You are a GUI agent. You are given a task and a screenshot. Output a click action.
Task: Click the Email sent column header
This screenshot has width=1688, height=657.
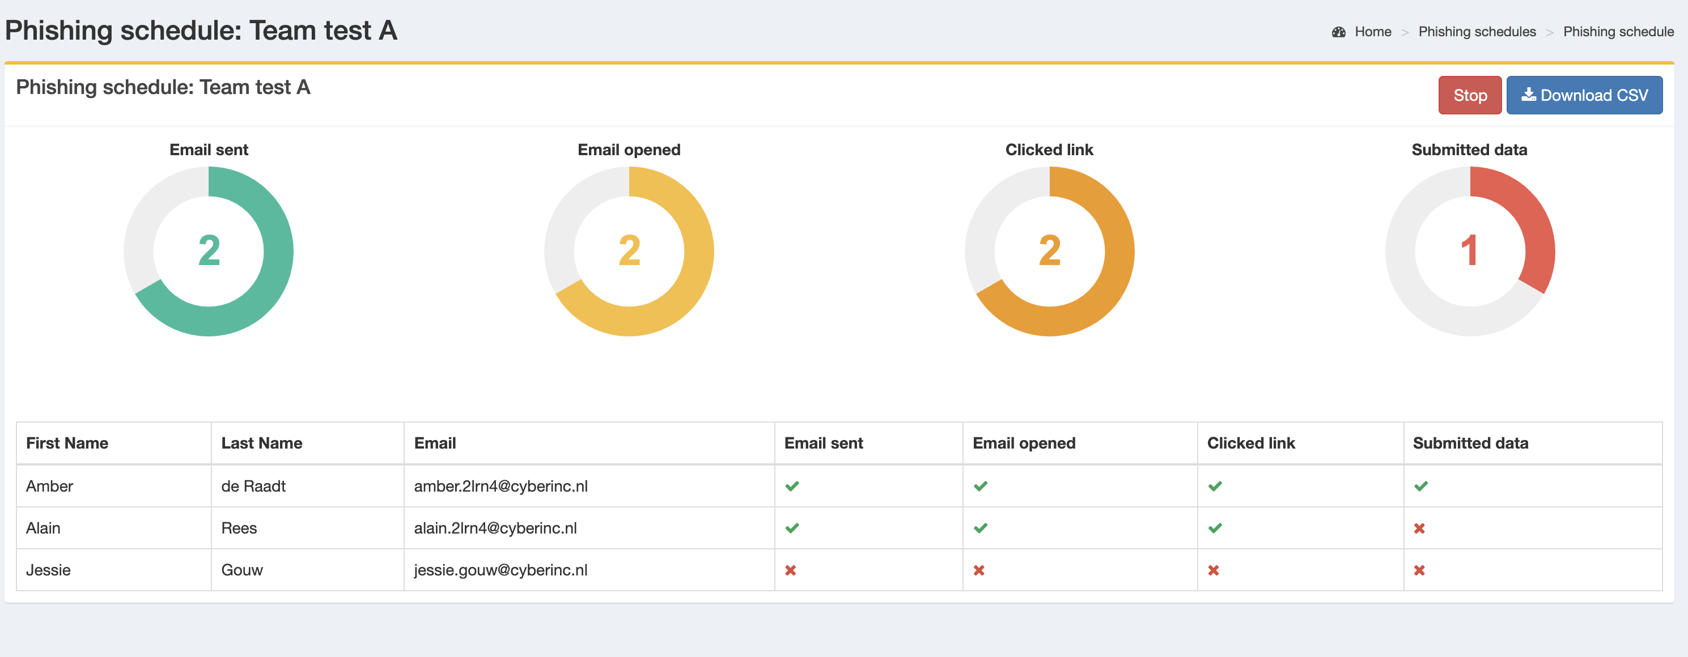pyautogui.click(x=823, y=443)
